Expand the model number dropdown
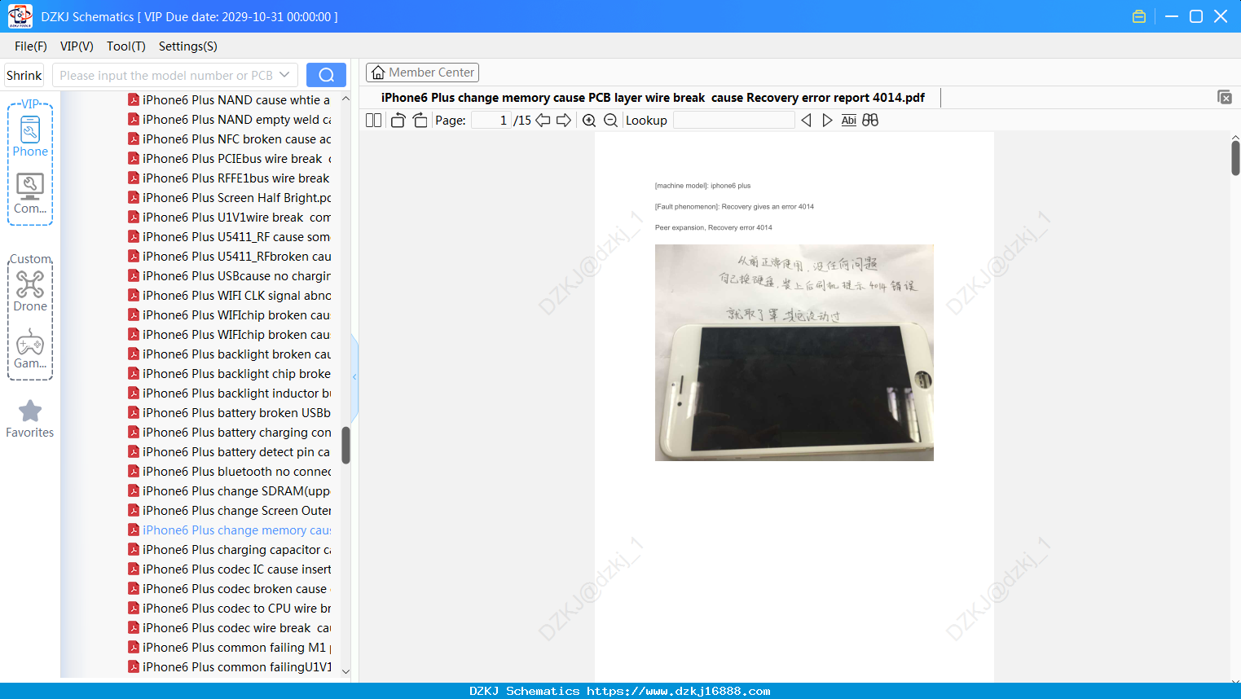The height and width of the screenshot is (699, 1241). [x=284, y=75]
